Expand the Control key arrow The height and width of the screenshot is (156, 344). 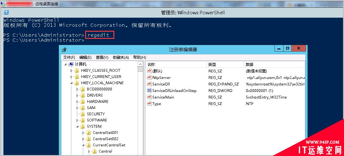point(89,151)
